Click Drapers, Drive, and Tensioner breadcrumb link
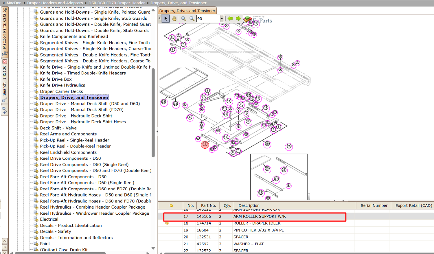Viewport: 434px width, 254px height. pos(179,3)
